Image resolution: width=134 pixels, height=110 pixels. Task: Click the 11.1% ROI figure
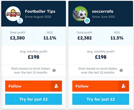pos(50,38)
